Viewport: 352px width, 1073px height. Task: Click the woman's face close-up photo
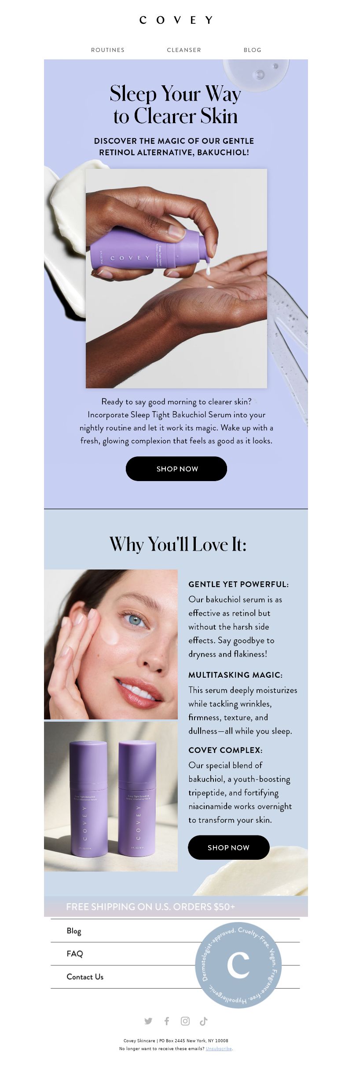[x=111, y=644]
